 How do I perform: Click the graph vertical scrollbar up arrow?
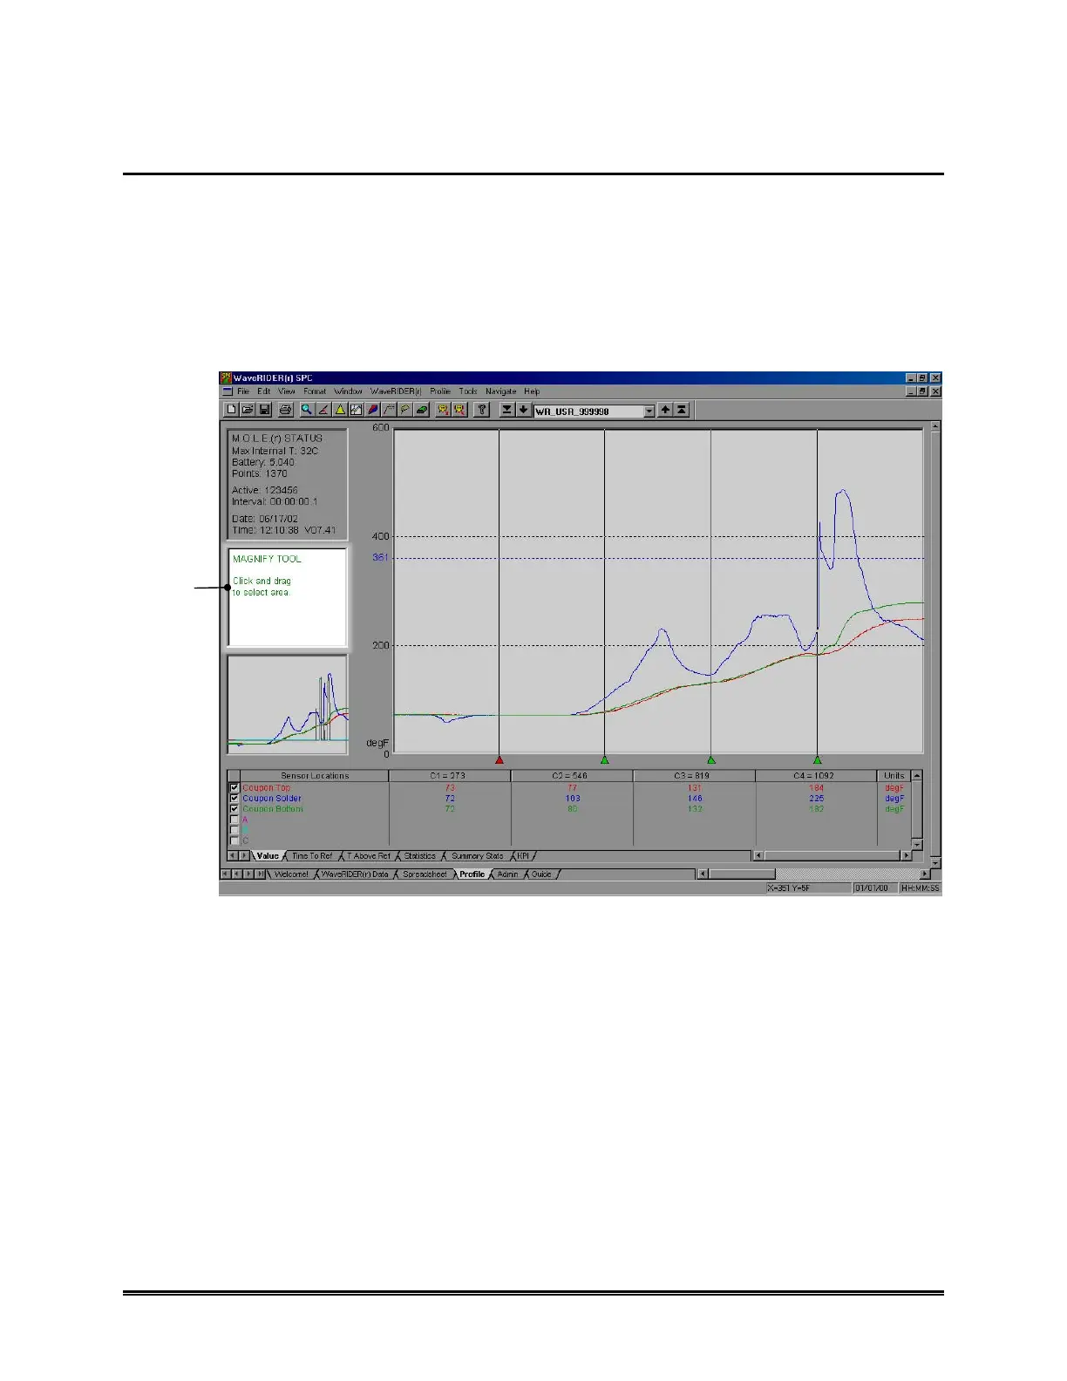pos(935,427)
